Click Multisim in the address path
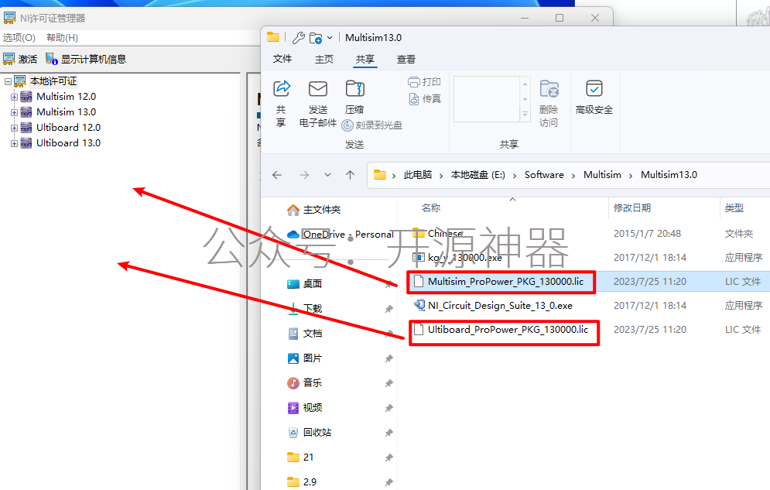Viewport: 770px width, 490px height. click(x=602, y=175)
